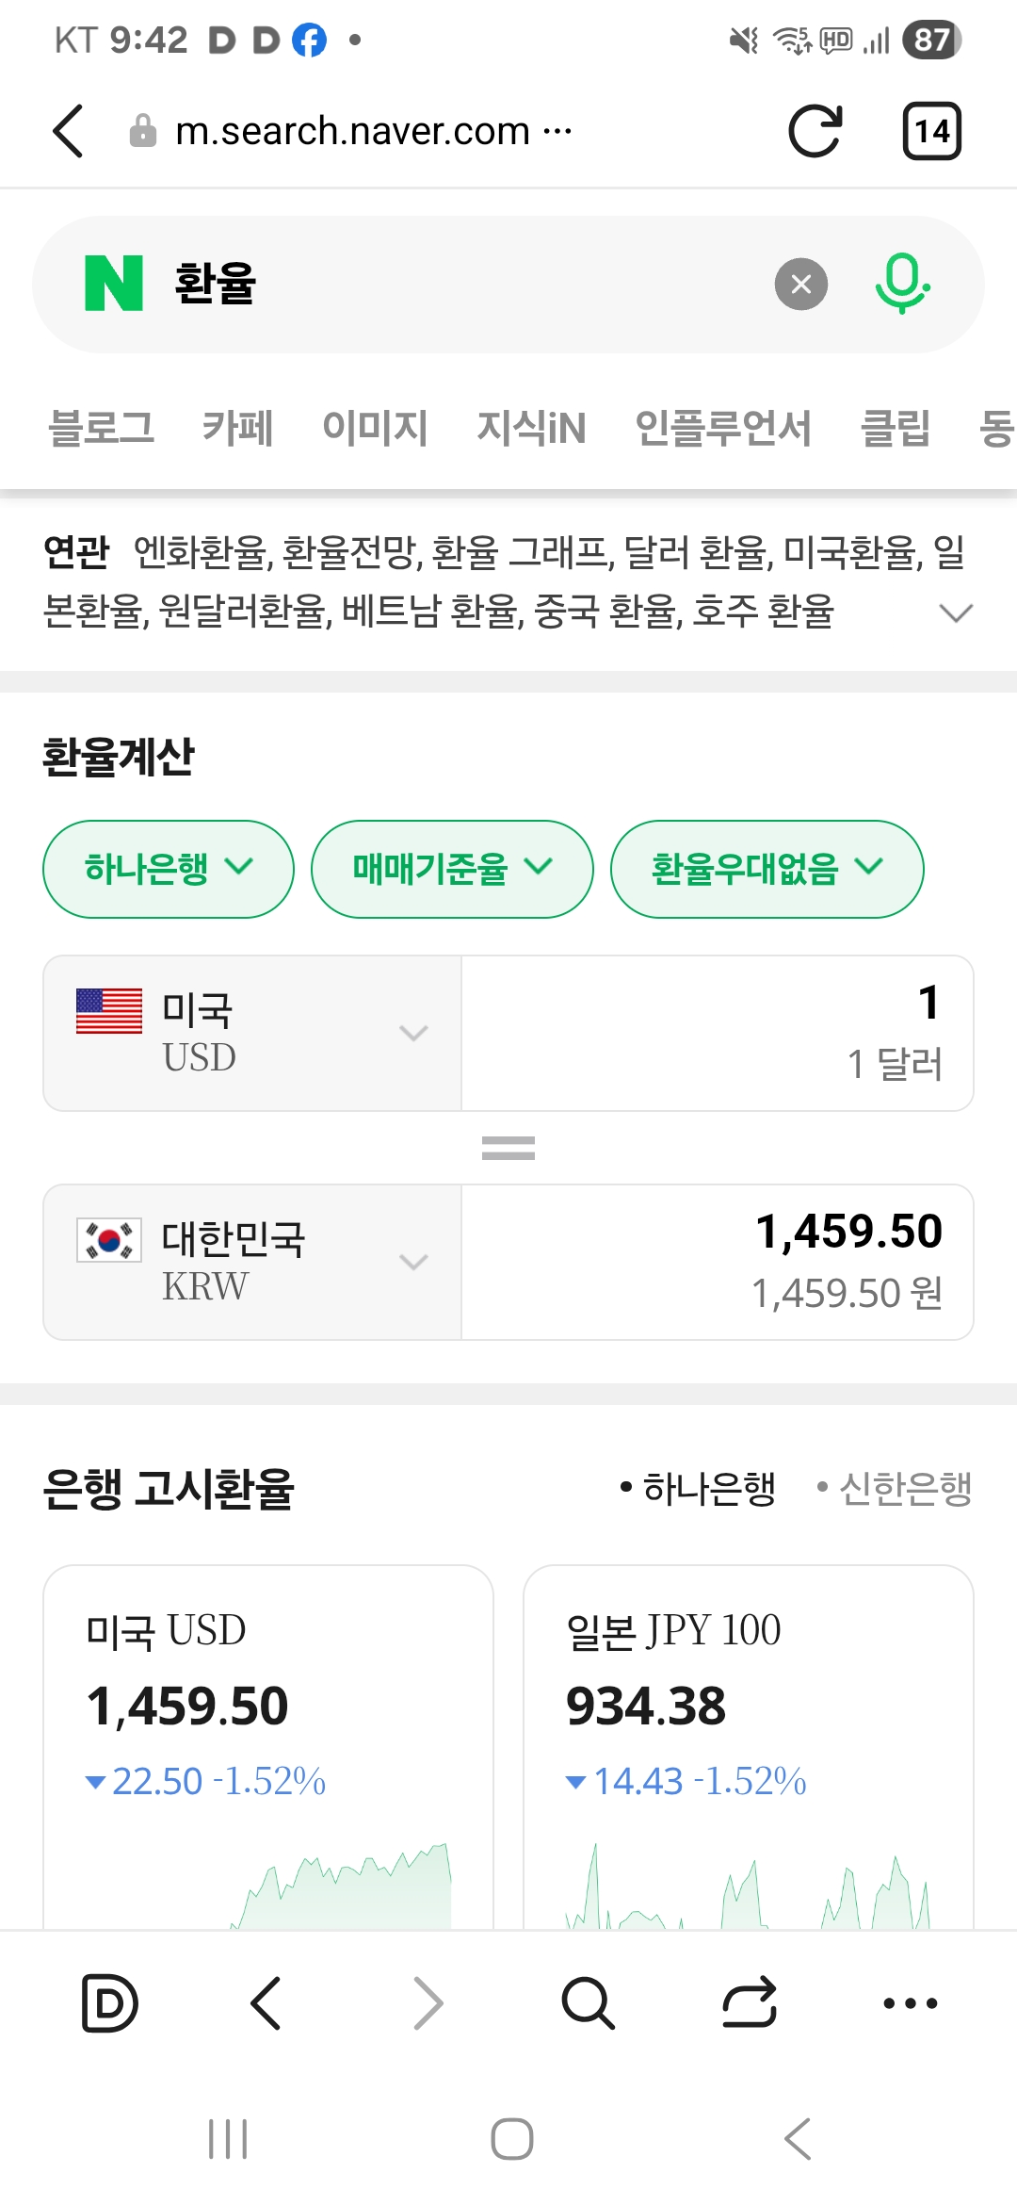Image resolution: width=1017 pixels, height=2205 pixels.
Task: Tap the bottom toolbar search magnifier
Action: tap(588, 2002)
